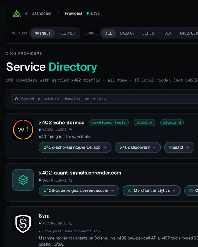Switch network to TESTNET
Screen dimensions: 198x247
coord(67,33)
